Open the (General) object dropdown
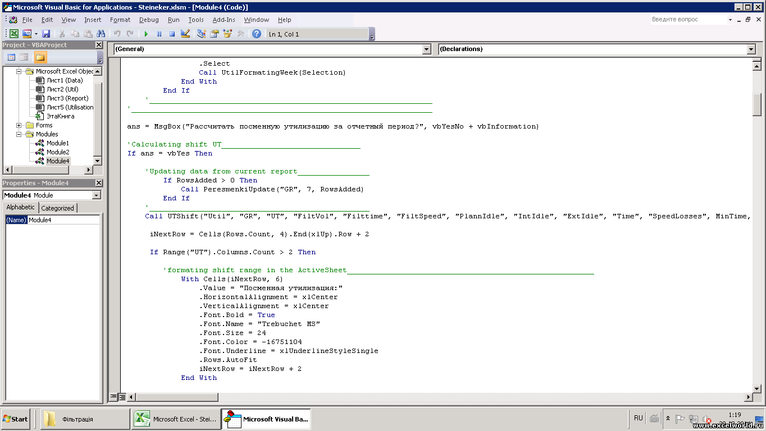The height and width of the screenshot is (431, 766). pos(426,49)
